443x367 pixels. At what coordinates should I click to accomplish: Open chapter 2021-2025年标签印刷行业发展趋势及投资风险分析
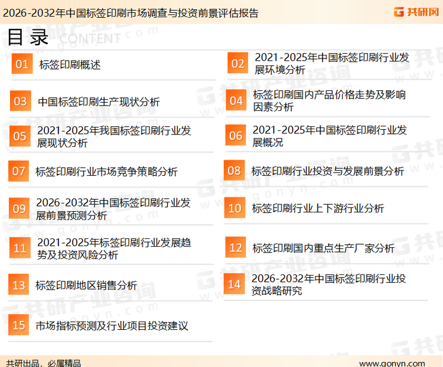coord(114,248)
